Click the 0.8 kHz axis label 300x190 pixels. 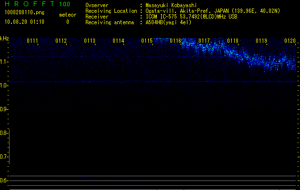click(x=3, y=133)
